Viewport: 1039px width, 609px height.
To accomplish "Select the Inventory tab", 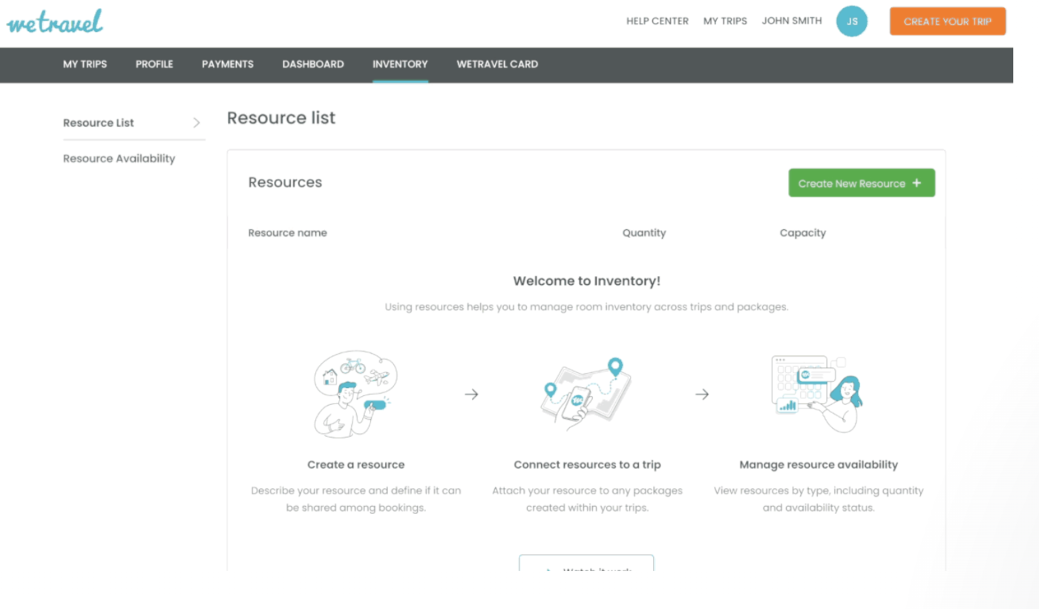I will click(x=400, y=65).
